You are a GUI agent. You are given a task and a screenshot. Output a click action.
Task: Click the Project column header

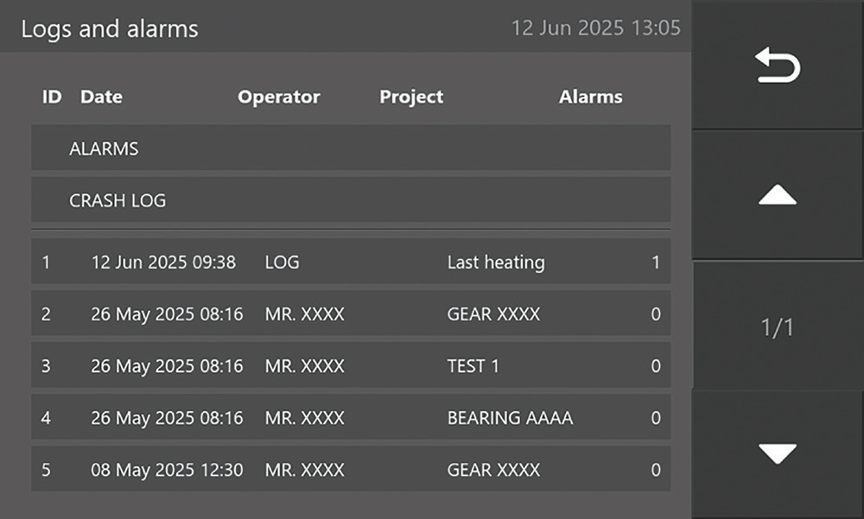(x=411, y=97)
